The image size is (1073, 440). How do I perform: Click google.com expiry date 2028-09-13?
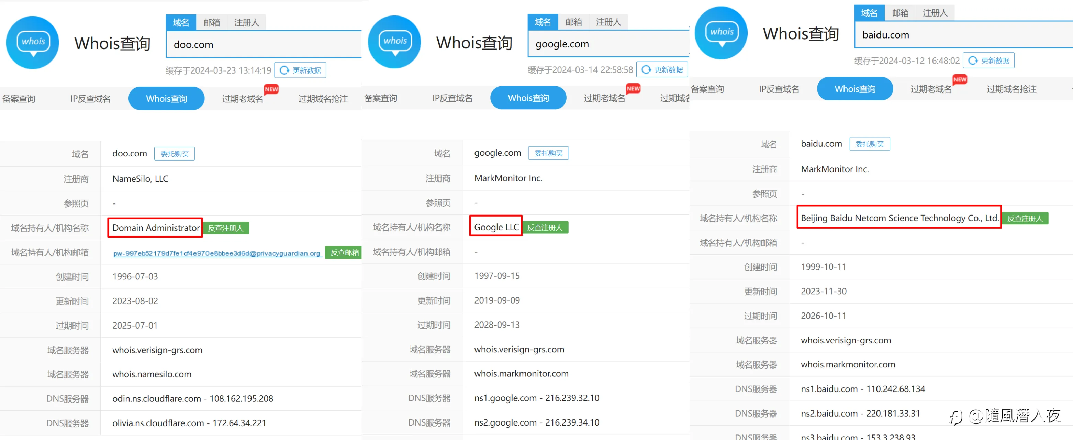coord(497,324)
